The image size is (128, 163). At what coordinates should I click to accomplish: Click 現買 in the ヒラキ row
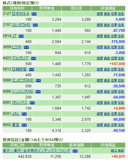tap(100, 47)
